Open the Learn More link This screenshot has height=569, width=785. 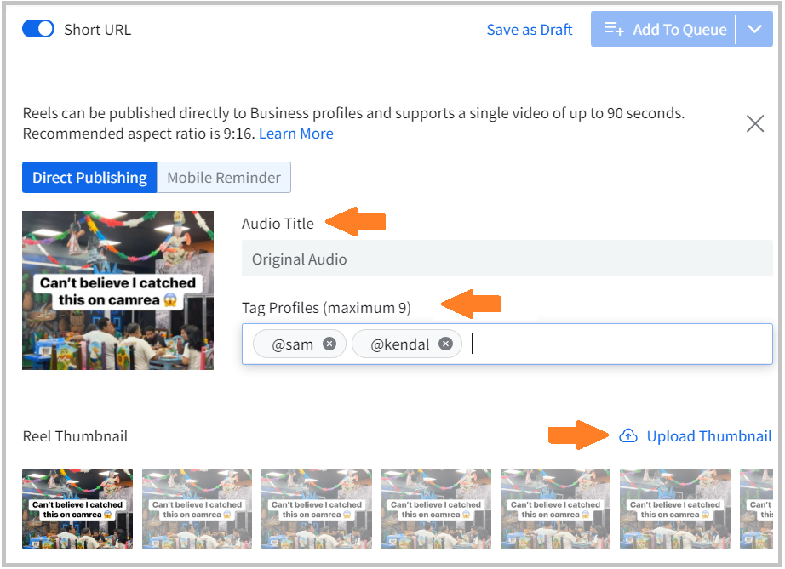click(x=295, y=134)
